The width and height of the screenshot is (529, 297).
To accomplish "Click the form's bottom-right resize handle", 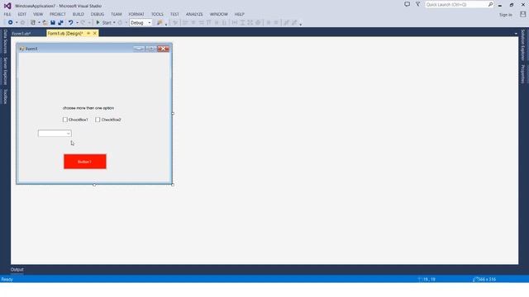I will (x=173, y=185).
